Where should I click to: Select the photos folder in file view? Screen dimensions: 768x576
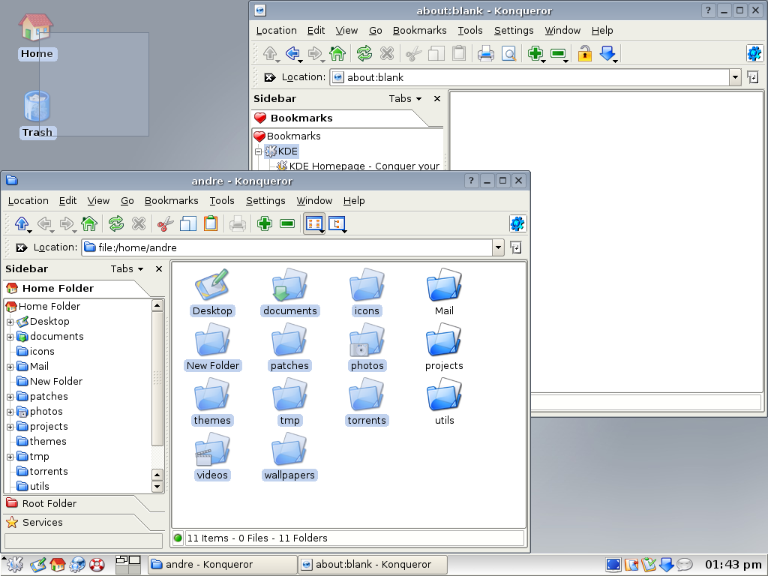pos(367,347)
